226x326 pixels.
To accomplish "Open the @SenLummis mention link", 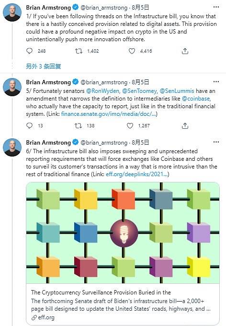I will pos(177,91).
